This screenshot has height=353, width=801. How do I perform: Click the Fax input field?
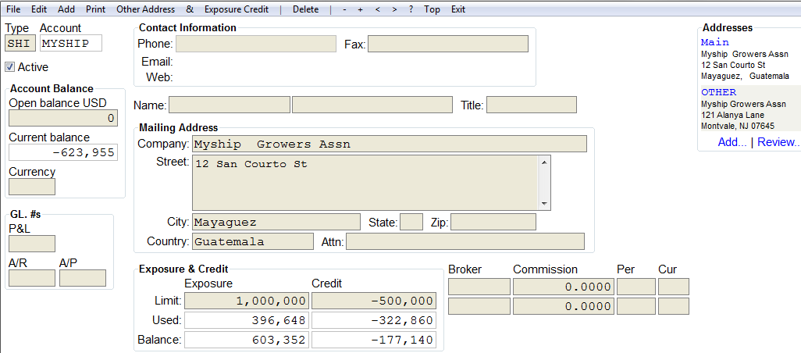point(448,44)
